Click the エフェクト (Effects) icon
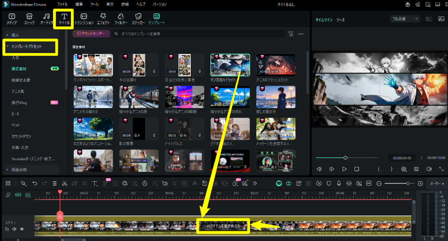448x241 pixels. pyautogui.click(x=103, y=18)
